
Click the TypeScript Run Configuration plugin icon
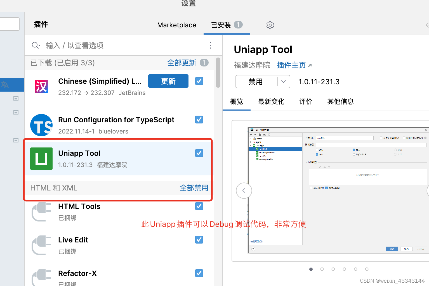(41, 125)
